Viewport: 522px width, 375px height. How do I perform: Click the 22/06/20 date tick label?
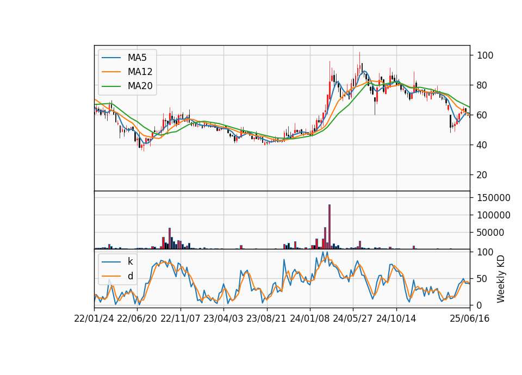[x=137, y=318]
